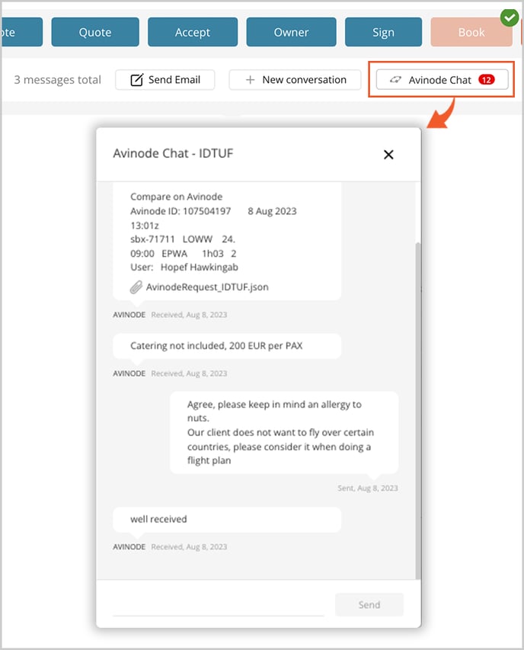
Task: Click the '3 messages total' label
Action: click(58, 79)
